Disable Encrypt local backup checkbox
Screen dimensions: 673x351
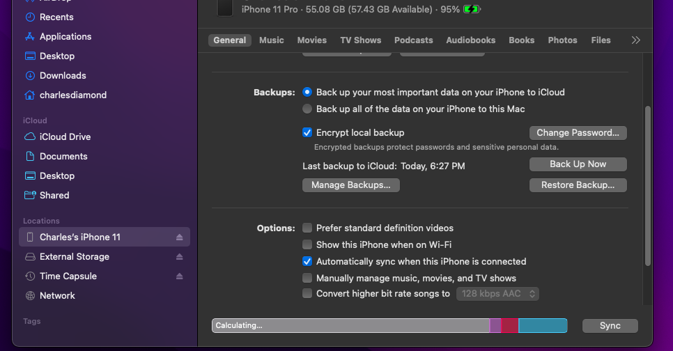pyautogui.click(x=307, y=132)
